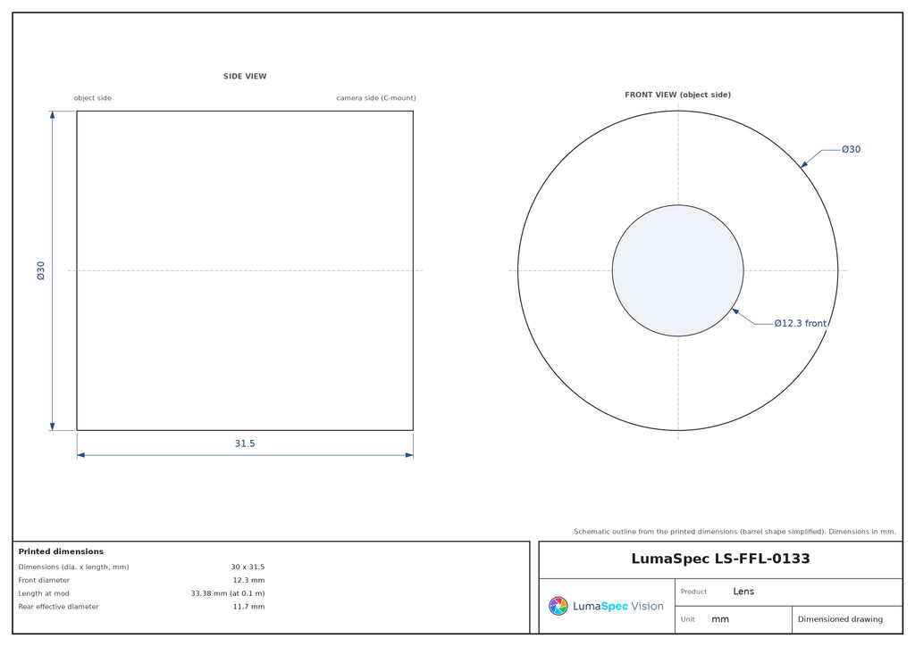Viewport: 915px width, 646px height.
Task: Click the 'Front diameter' row label
Action: click(44, 580)
